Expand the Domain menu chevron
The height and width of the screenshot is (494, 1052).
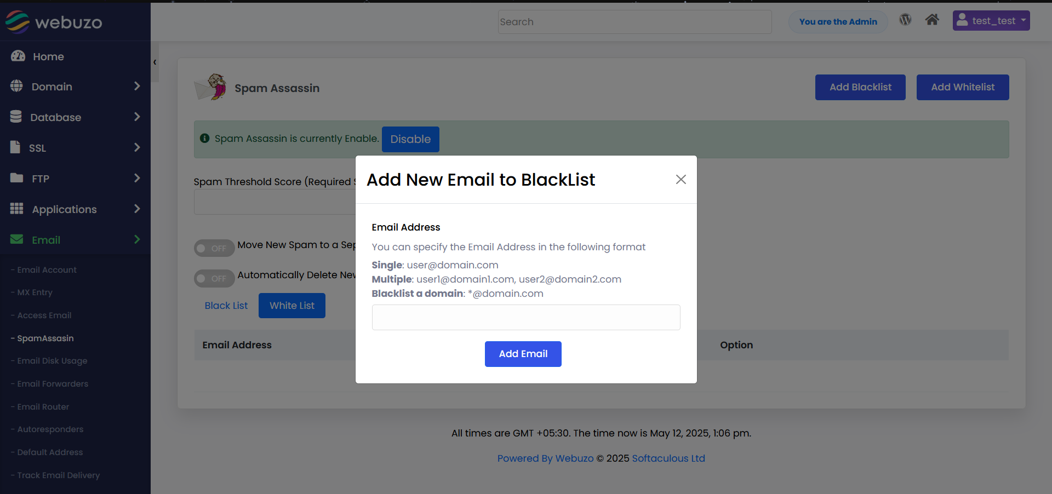point(137,86)
